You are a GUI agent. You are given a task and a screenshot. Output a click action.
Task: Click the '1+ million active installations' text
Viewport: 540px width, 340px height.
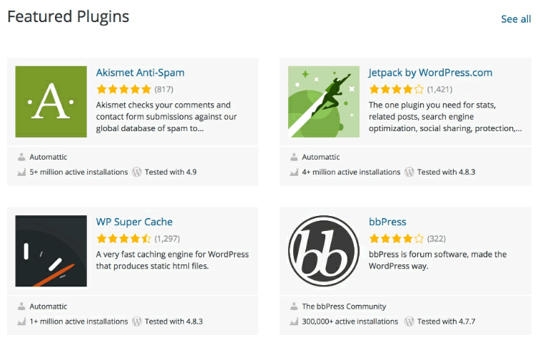point(78,321)
